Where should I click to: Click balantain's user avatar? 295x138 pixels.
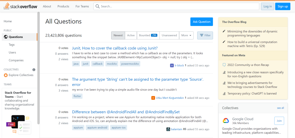pyautogui.click(x=168, y=129)
